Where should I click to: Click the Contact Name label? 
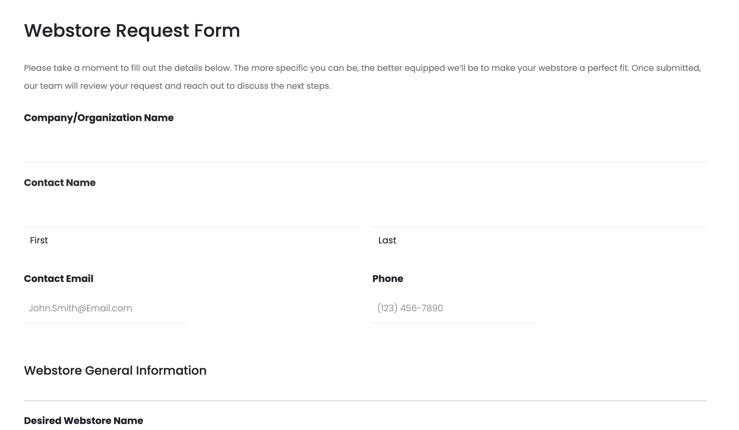60,183
